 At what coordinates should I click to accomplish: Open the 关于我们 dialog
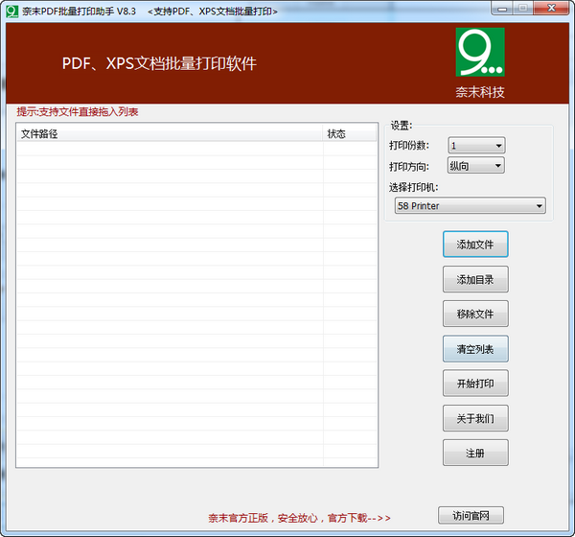click(475, 418)
